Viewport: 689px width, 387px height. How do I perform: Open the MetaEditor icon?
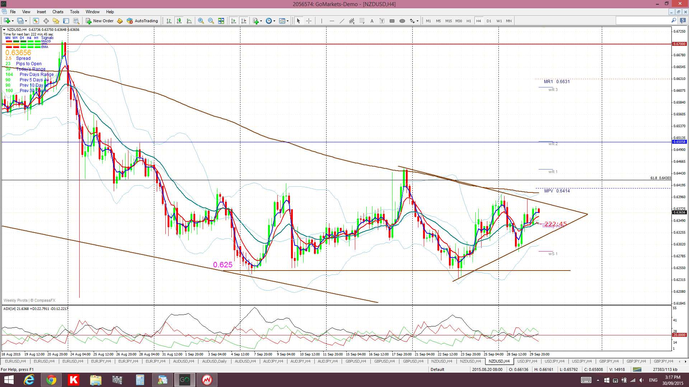[120, 21]
